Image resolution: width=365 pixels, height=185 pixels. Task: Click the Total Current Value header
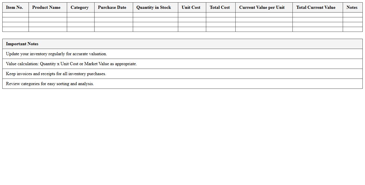316,7
